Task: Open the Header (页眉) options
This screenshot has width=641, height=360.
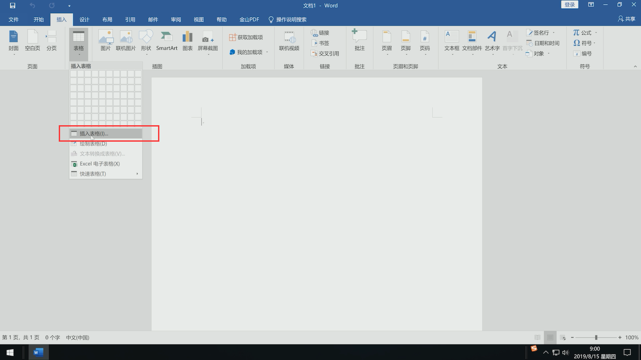Action: [387, 42]
